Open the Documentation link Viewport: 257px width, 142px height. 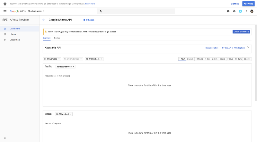click(x=212, y=48)
